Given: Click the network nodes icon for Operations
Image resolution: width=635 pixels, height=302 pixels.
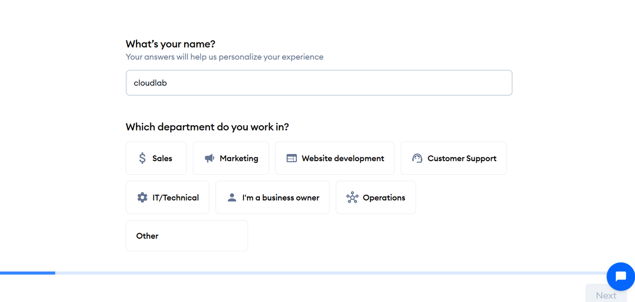Looking at the screenshot, I should (x=352, y=197).
